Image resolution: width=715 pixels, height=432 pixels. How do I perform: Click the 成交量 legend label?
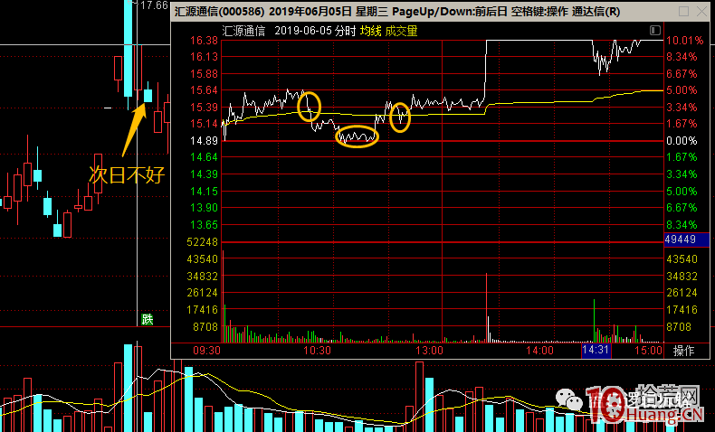click(x=401, y=31)
